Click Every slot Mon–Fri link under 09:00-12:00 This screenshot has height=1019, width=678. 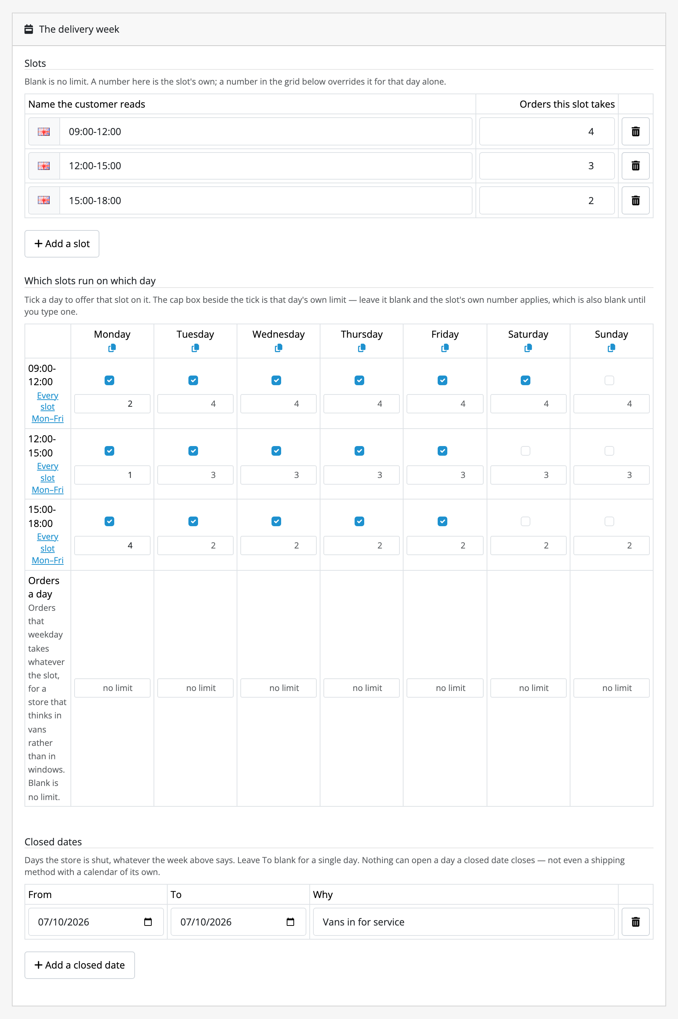(47, 407)
